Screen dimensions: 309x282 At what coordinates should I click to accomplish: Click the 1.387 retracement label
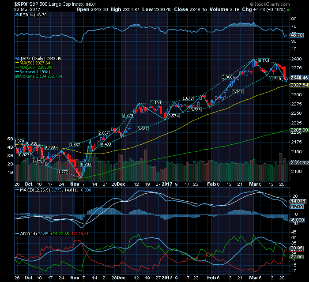pos(75,145)
